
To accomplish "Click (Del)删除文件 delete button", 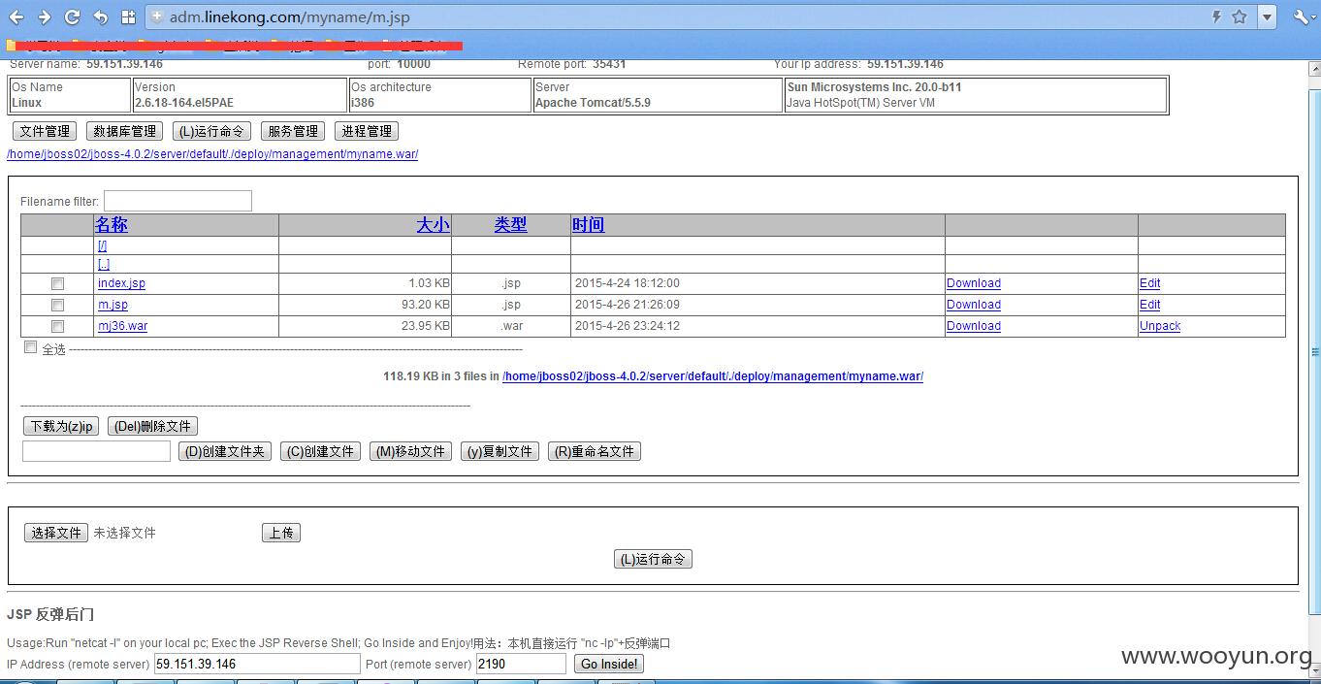I will (x=152, y=426).
